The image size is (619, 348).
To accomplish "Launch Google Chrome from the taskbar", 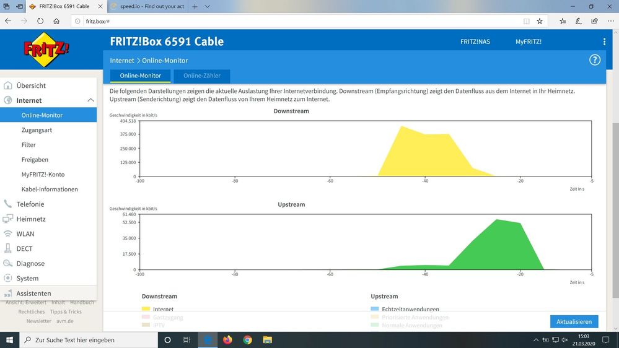I will 247,340.
